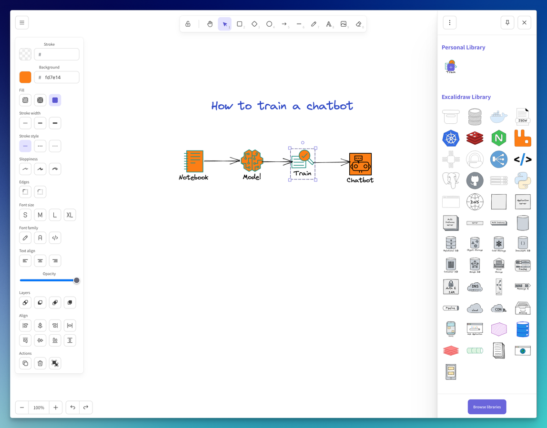
Task: Choose hand-drawn font family
Action: (x=25, y=238)
